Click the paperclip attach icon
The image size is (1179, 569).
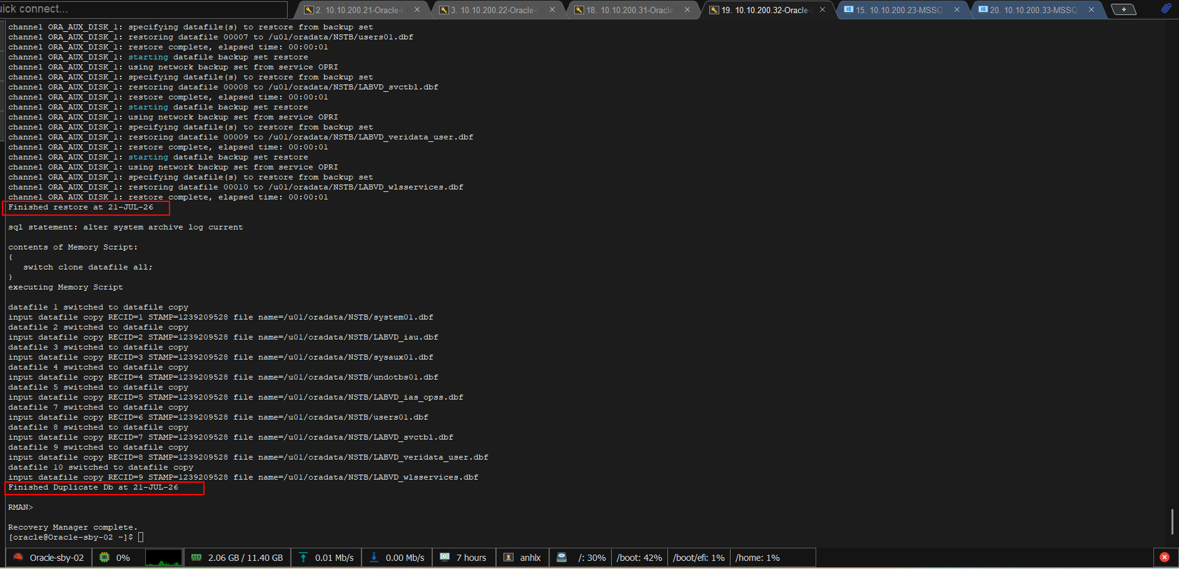click(x=1166, y=8)
